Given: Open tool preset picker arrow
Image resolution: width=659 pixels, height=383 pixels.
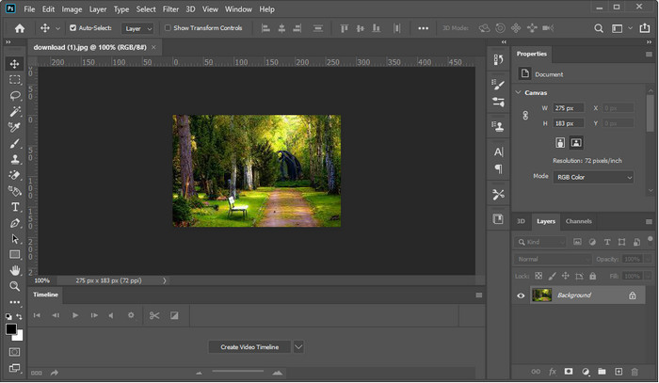Looking at the screenshot, I should tap(57, 28).
